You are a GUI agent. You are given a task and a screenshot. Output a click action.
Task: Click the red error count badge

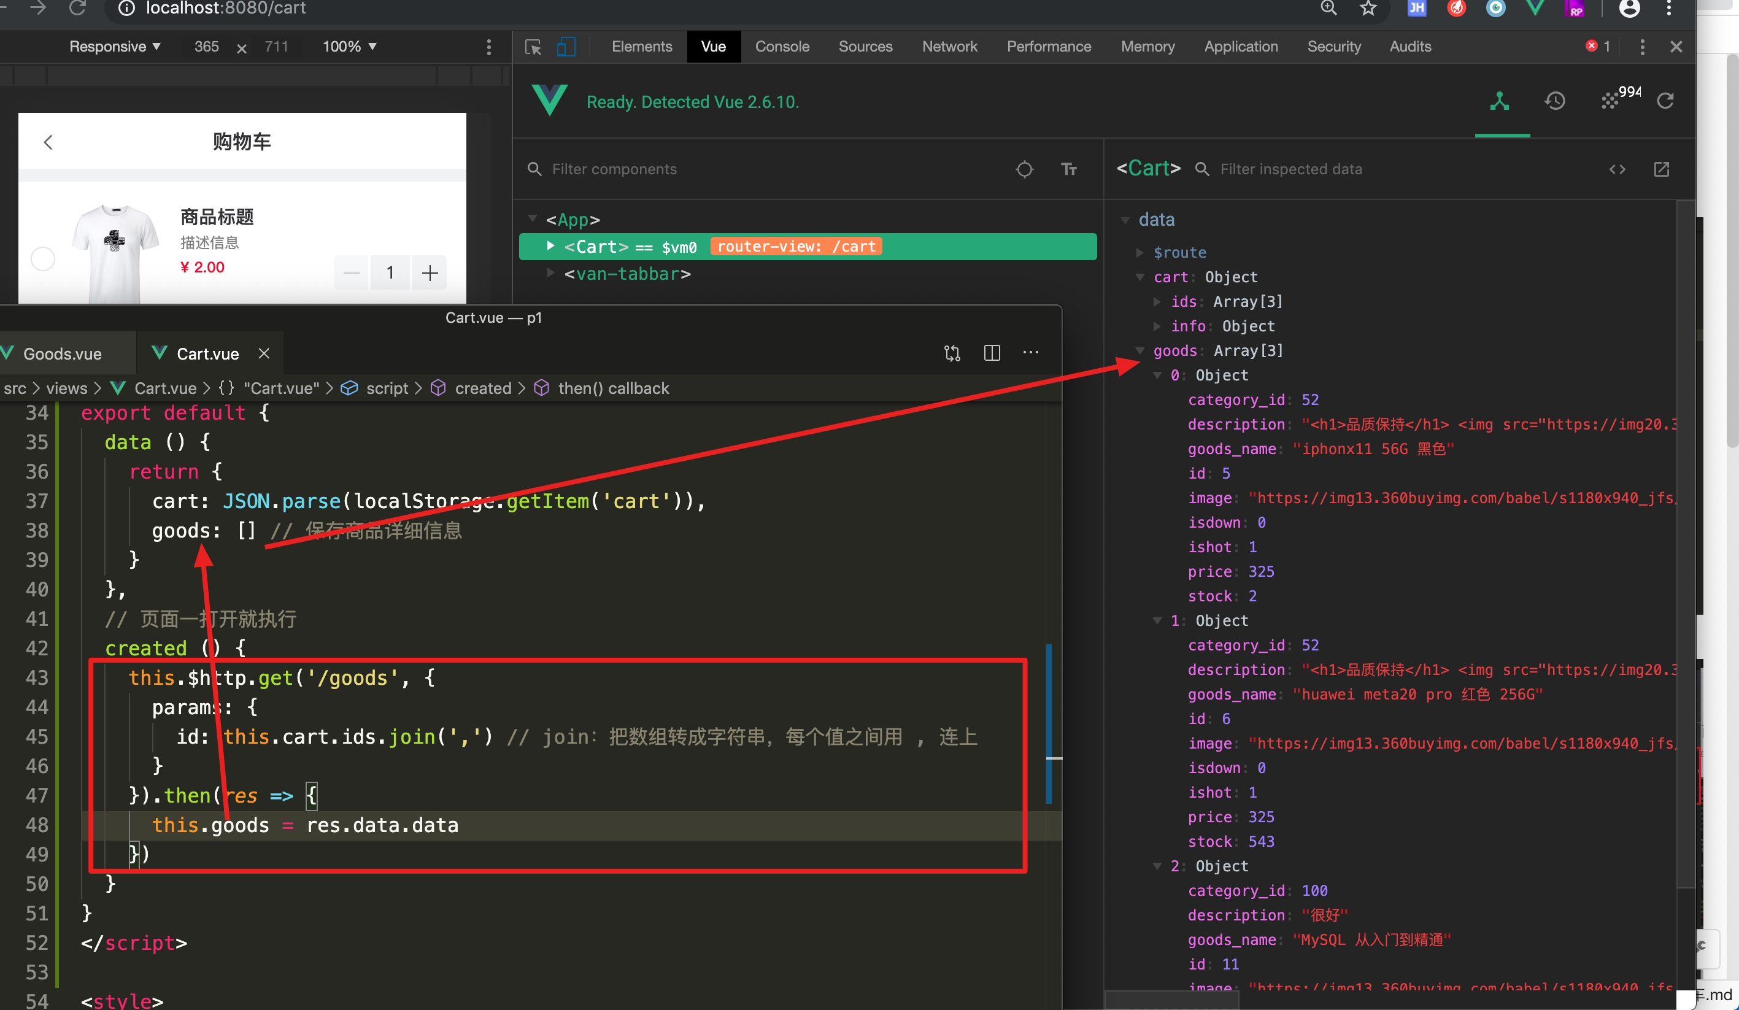coord(1597,46)
